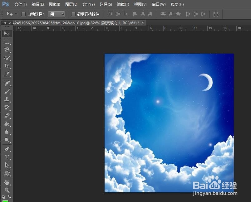Distribute bottom edges of layers
Image resolution: width=251 pixels, height=202 pixels.
[178, 14]
